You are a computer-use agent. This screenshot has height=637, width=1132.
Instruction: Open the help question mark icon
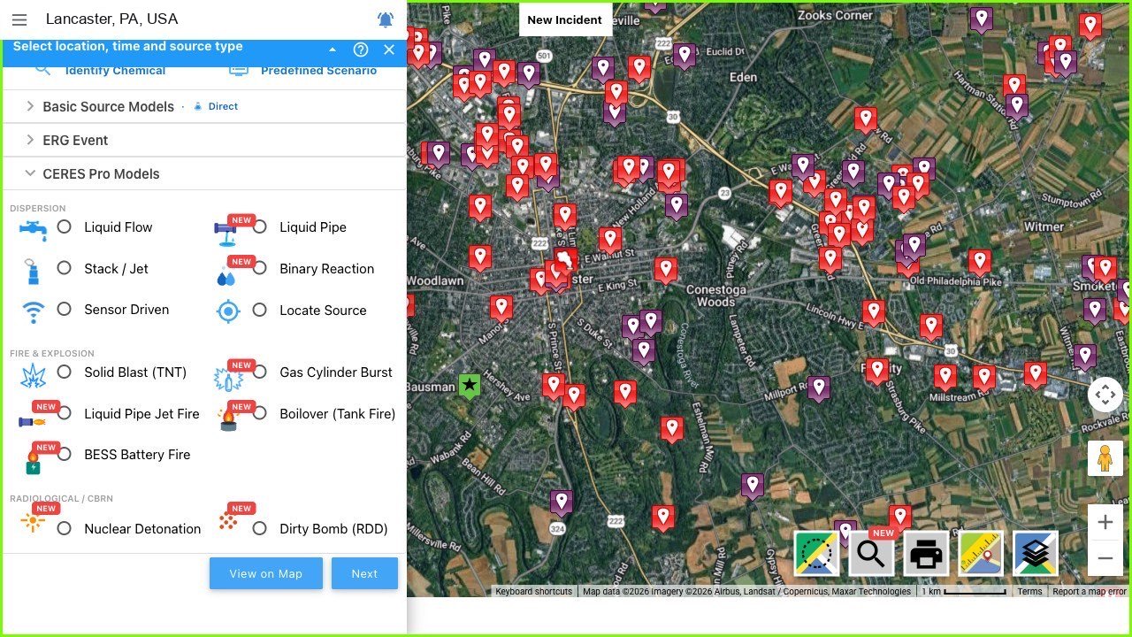pos(361,50)
